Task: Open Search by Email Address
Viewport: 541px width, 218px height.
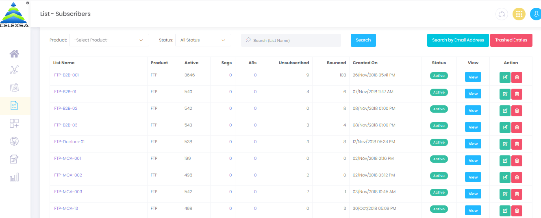Action: [x=458, y=40]
